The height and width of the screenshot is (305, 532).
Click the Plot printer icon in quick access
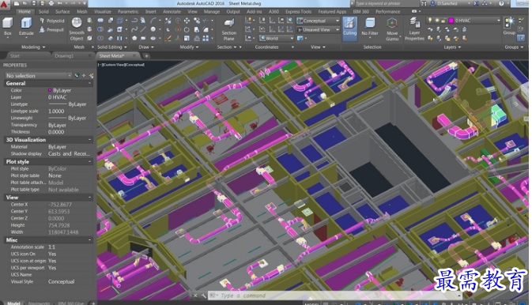51,3
